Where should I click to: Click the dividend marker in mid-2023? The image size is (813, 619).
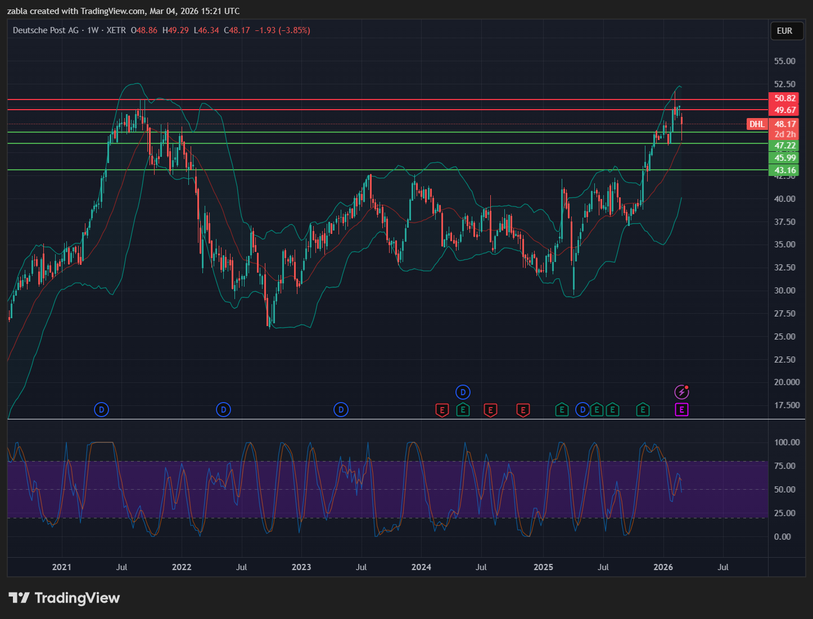(x=341, y=410)
